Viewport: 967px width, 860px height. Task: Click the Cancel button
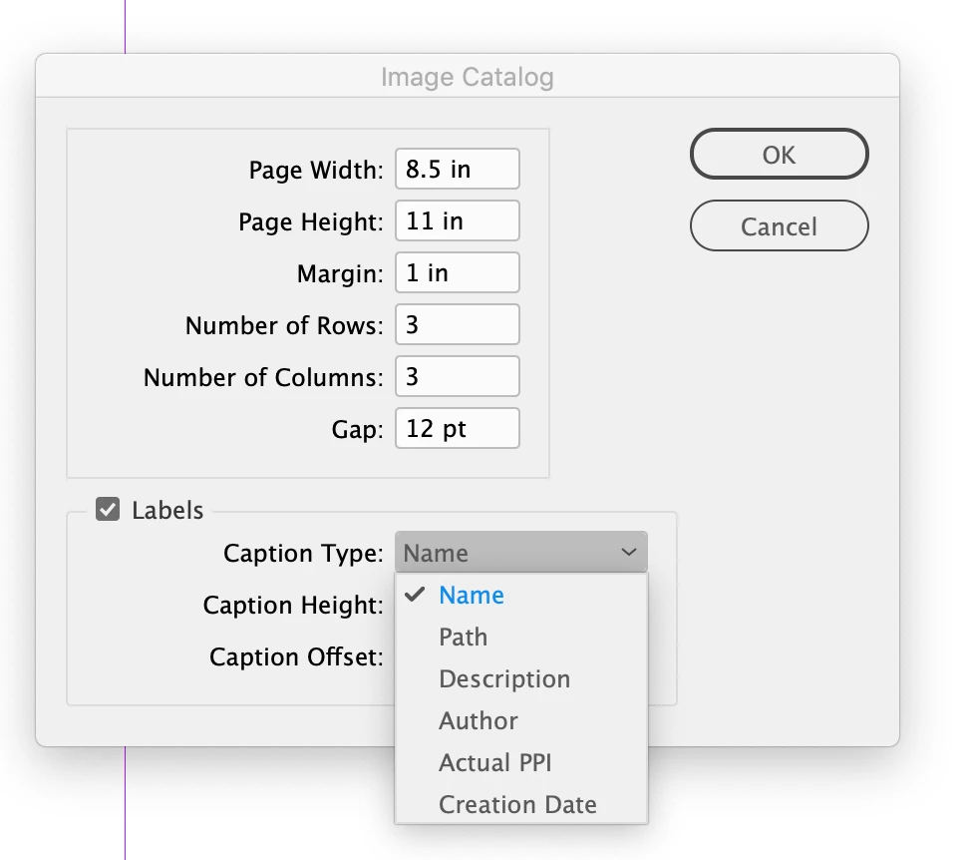[x=779, y=226]
